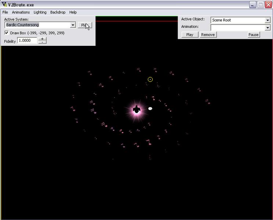Click the V2Brute application icon in title bar

coord(4,4)
